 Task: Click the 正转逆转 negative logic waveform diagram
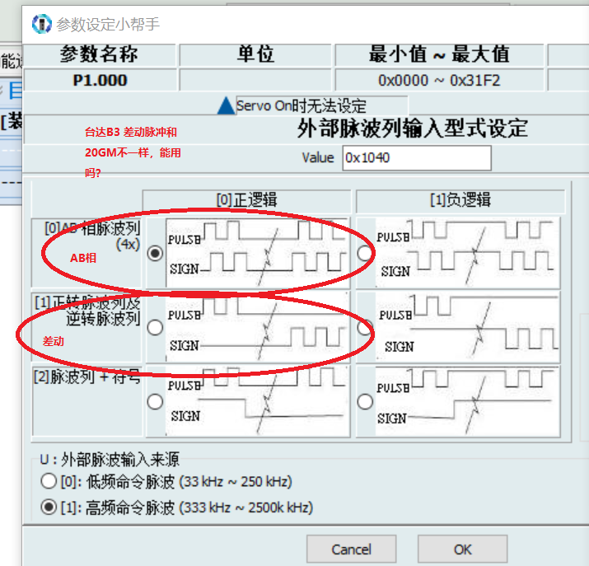(468, 327)
